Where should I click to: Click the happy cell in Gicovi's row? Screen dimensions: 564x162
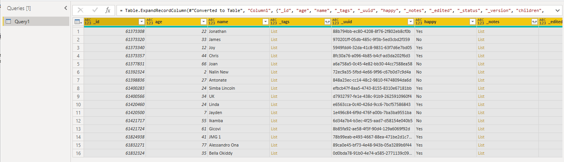coord(445,129)
